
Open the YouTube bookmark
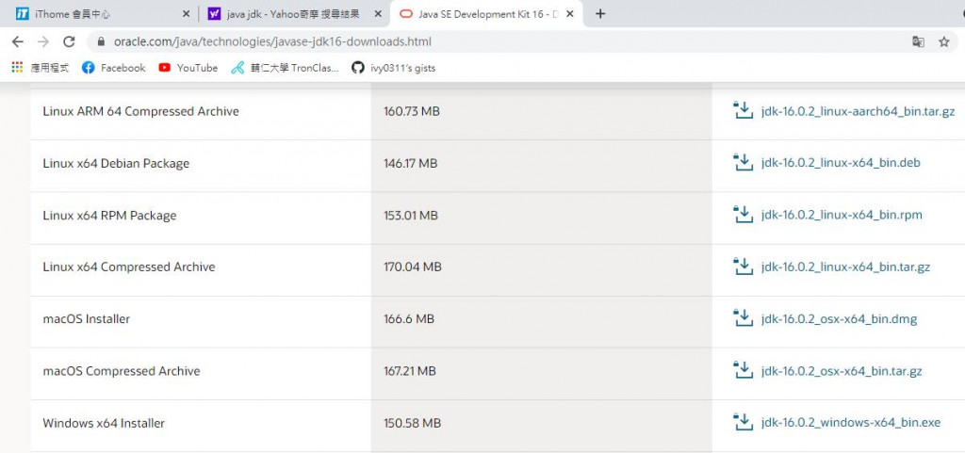pos(188,68)
